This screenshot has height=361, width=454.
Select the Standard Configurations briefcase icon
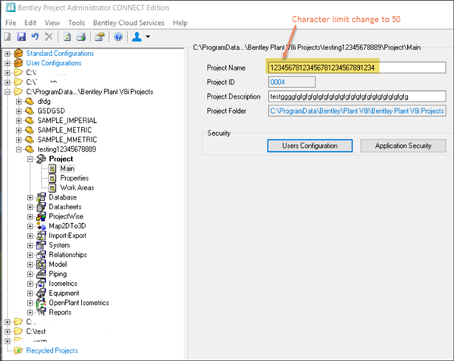click(18, 54)
